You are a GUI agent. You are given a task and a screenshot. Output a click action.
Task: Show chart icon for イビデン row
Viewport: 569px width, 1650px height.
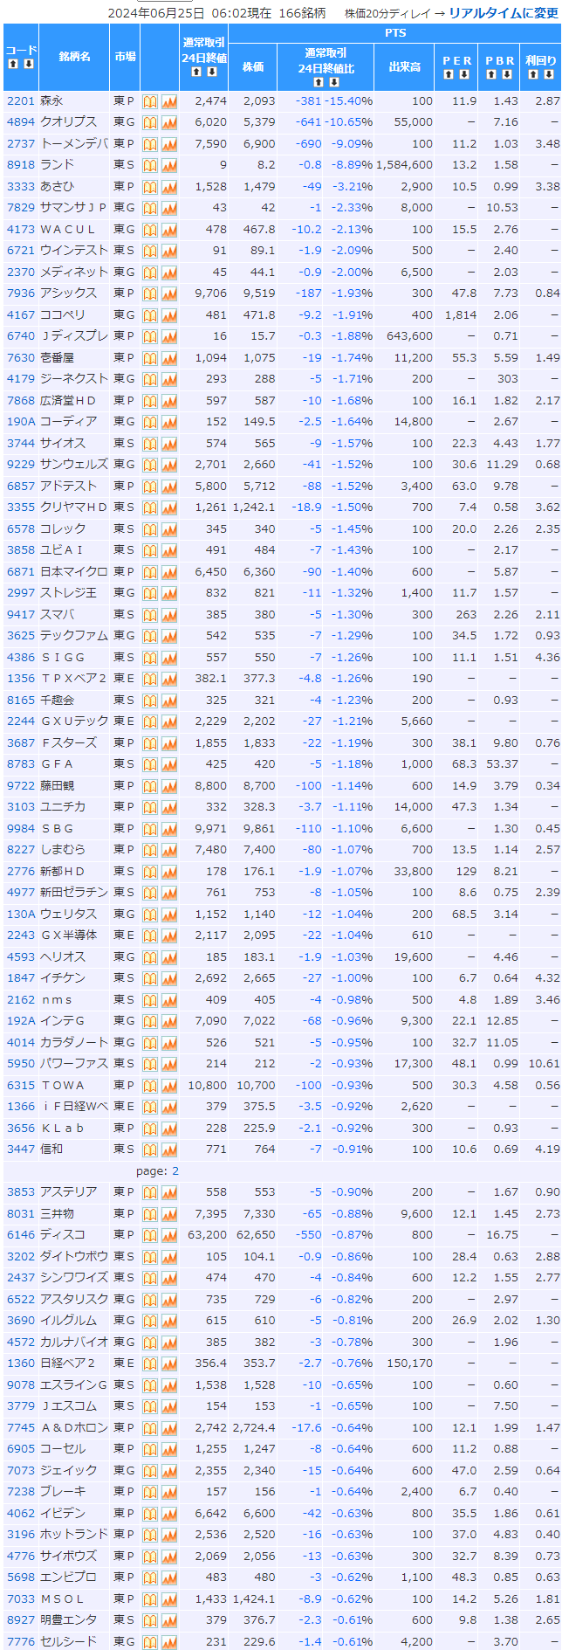point(169,1514)
